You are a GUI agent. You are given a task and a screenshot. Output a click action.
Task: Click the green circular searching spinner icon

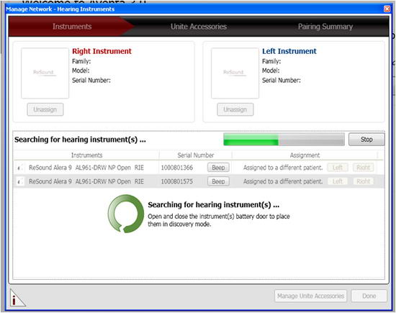pyautogui.click(x=125, y=214)
